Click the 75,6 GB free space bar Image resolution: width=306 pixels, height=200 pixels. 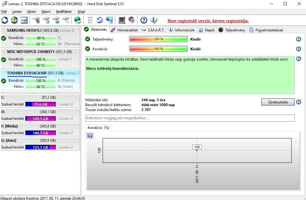pos(41,104)
